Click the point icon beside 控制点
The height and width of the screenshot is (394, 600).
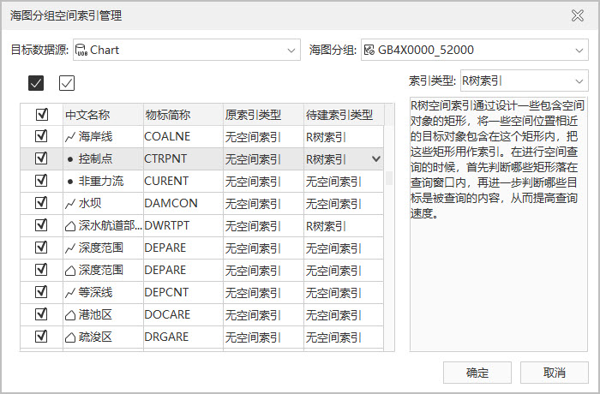coord(70,158)
